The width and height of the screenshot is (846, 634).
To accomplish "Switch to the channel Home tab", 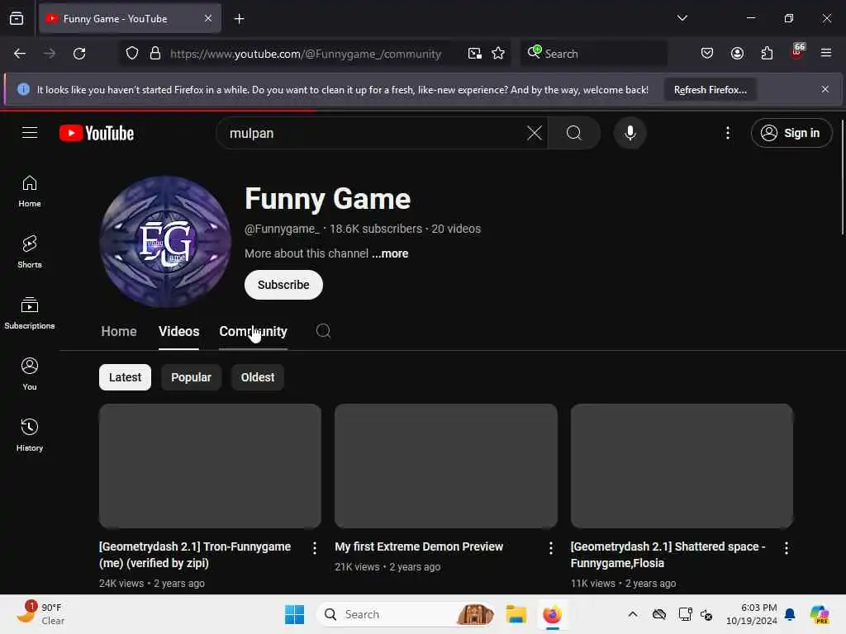I will (119, 332).
